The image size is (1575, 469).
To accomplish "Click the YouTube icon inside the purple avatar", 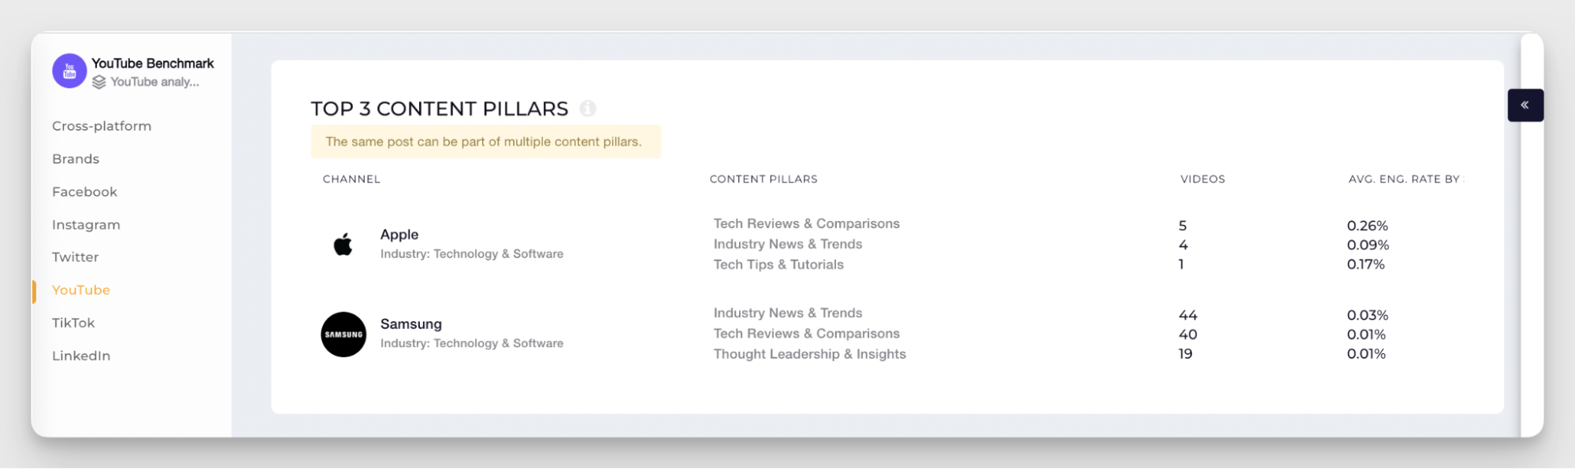I will (x=69, y=70).
